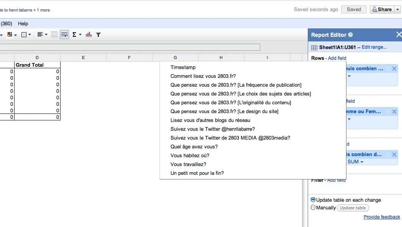The height and width of the screenshot is (227, 402).
Task: Click the sheet range grid icon
Action: pos(314,48)
